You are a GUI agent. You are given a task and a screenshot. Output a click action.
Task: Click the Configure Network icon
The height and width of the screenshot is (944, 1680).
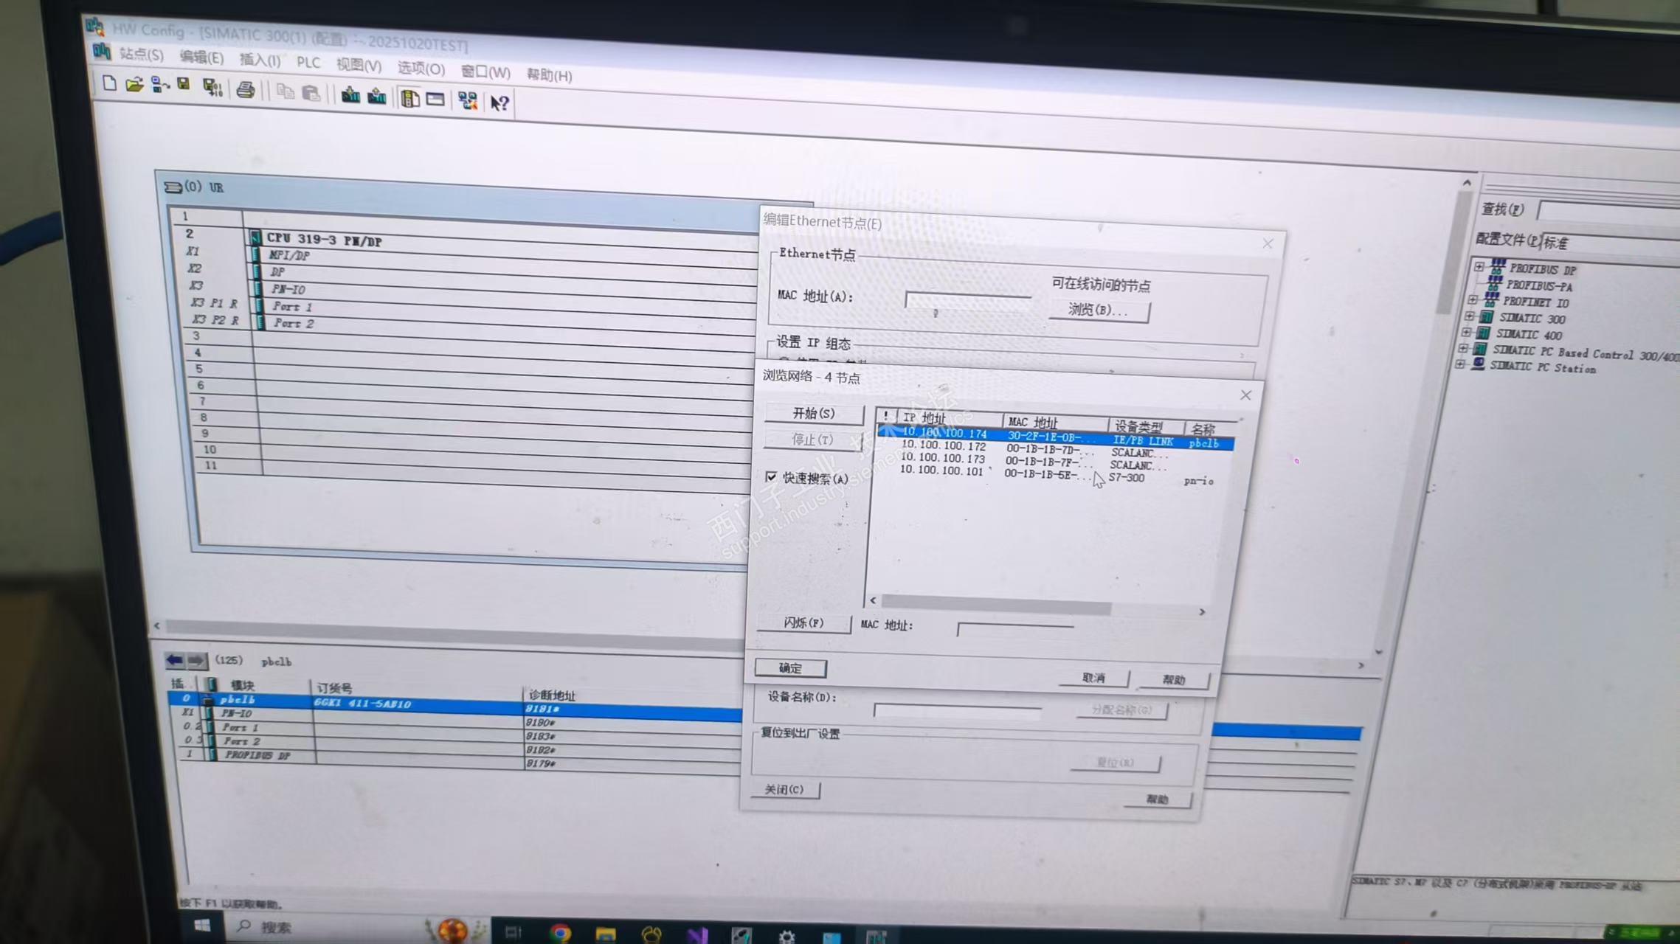pyautogui.click(x=467, y=100)
